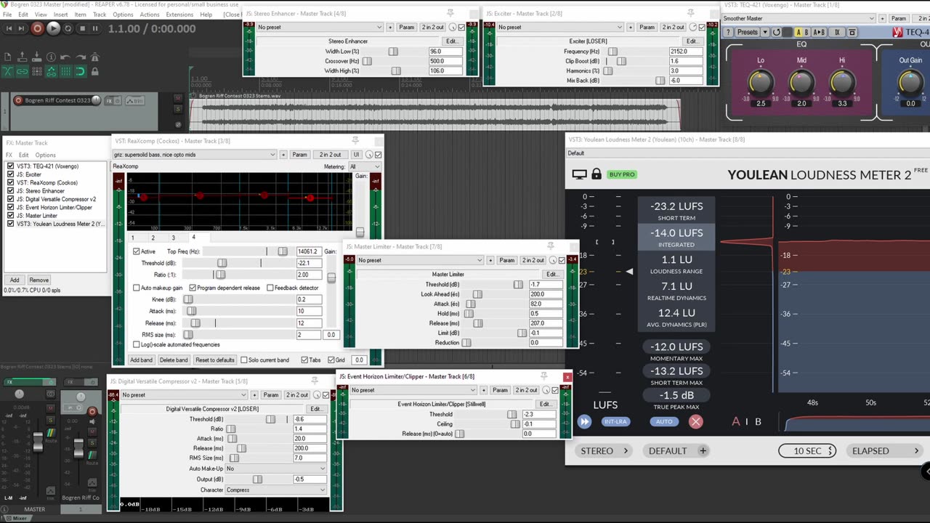
Task: Pause playback with the Pause button
Action: [x=96, y=28]
